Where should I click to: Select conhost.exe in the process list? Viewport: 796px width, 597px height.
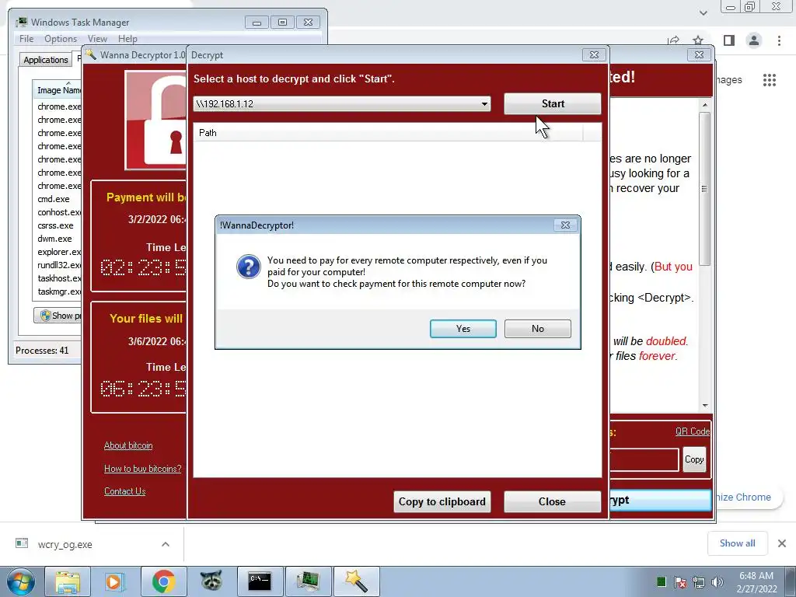(x=59, y=212)
